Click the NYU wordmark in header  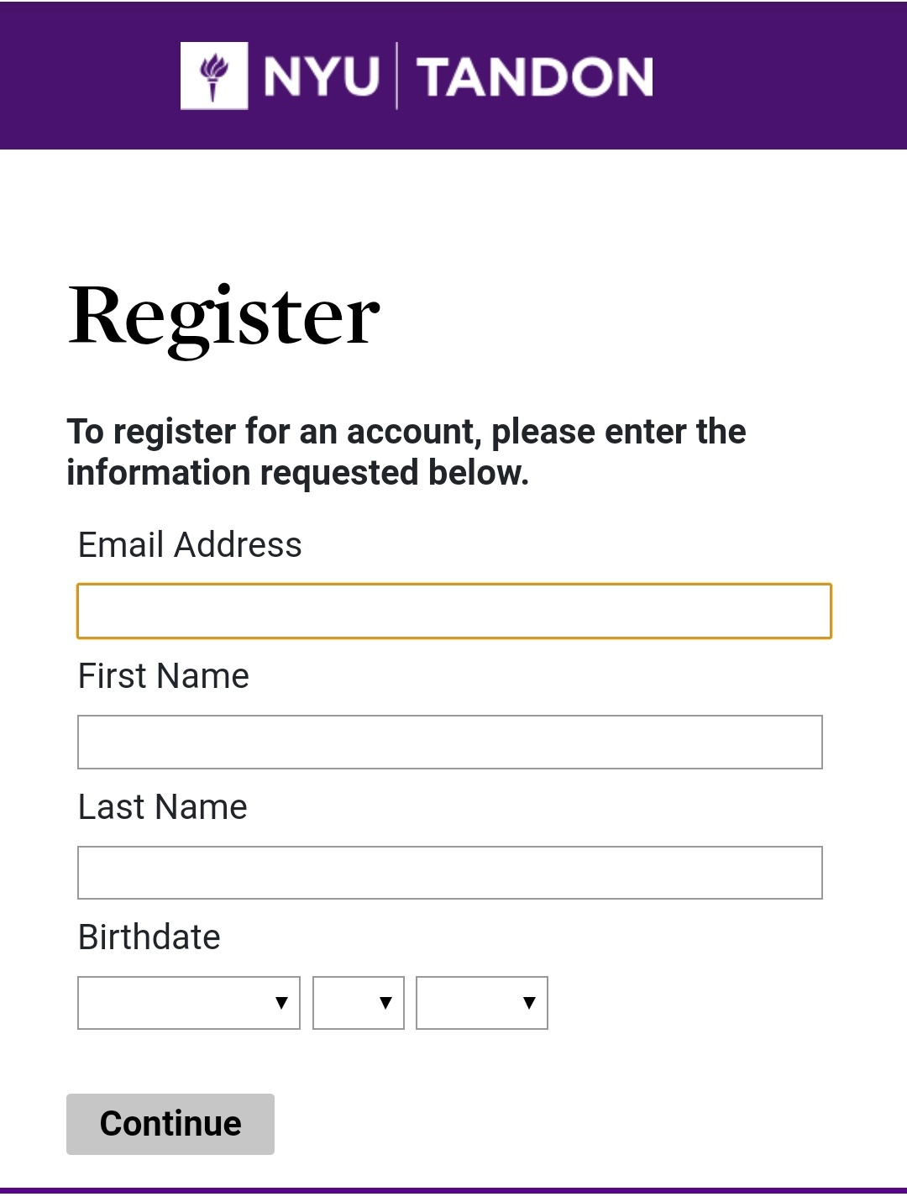tap(322, 76)
